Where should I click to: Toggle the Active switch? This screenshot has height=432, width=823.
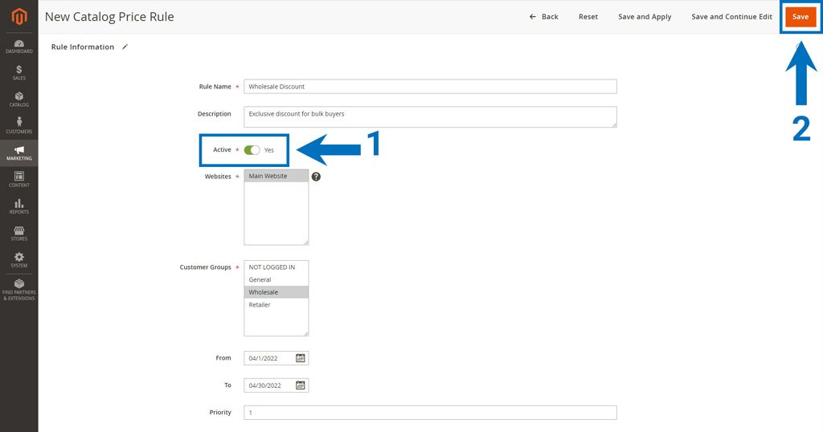[x=252, y=150]
